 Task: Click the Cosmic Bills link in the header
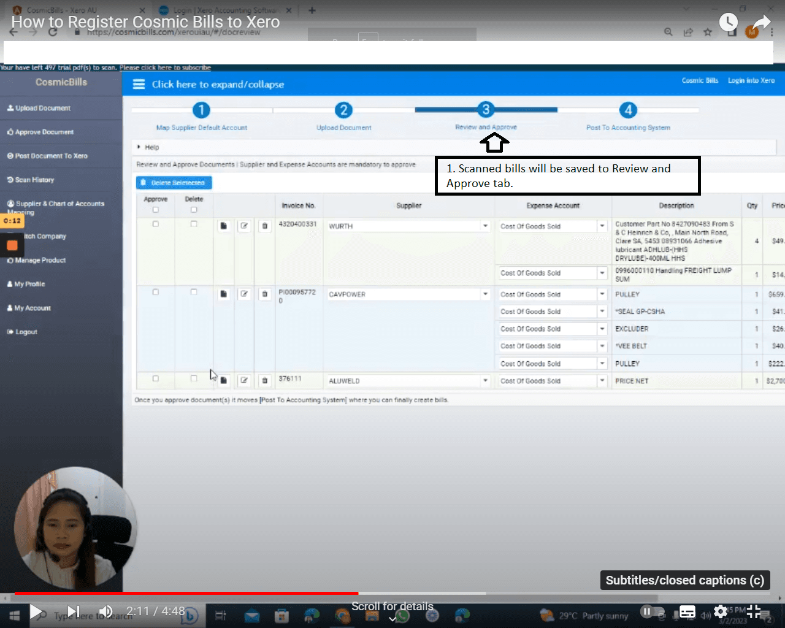700,80
